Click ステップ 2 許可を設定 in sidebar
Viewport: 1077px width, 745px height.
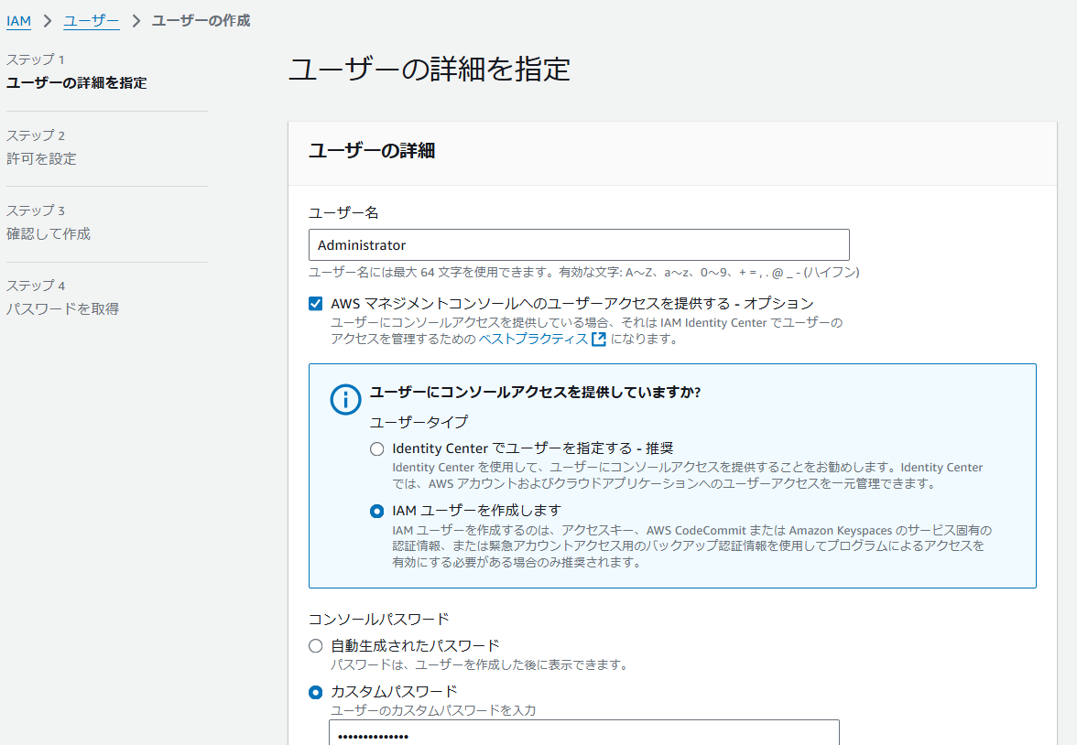click(x=41, y=147)
